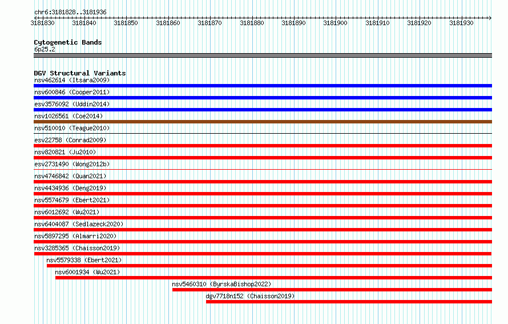Select the red bar under nsv4434936

[x=263, y=194]
